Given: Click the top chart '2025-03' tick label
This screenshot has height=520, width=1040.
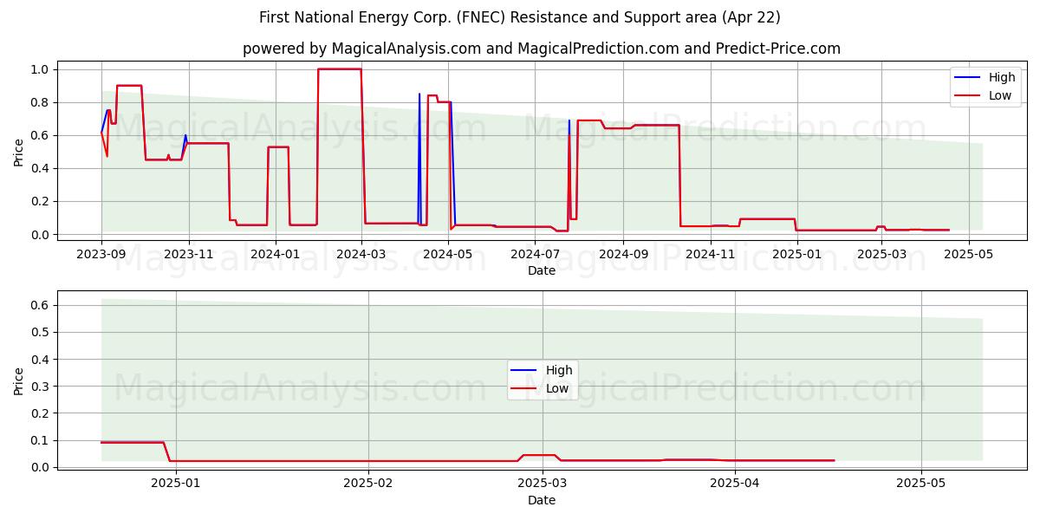Looking at the screenshot, I should click(x=881, y=254).
